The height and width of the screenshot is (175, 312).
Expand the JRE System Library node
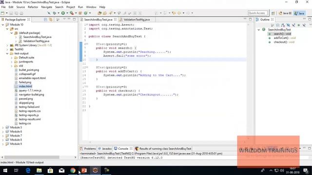pyautogui.click(x=7, y=45)
